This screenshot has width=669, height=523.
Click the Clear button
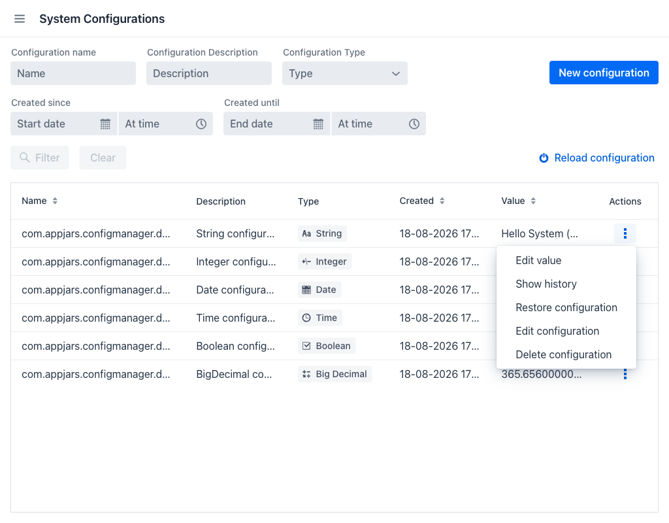tap(103, 158)
